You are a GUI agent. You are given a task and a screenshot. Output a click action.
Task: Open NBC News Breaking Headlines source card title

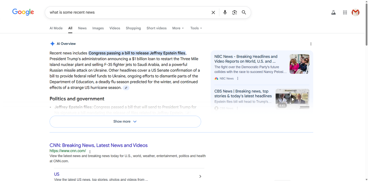click(246, 59)
